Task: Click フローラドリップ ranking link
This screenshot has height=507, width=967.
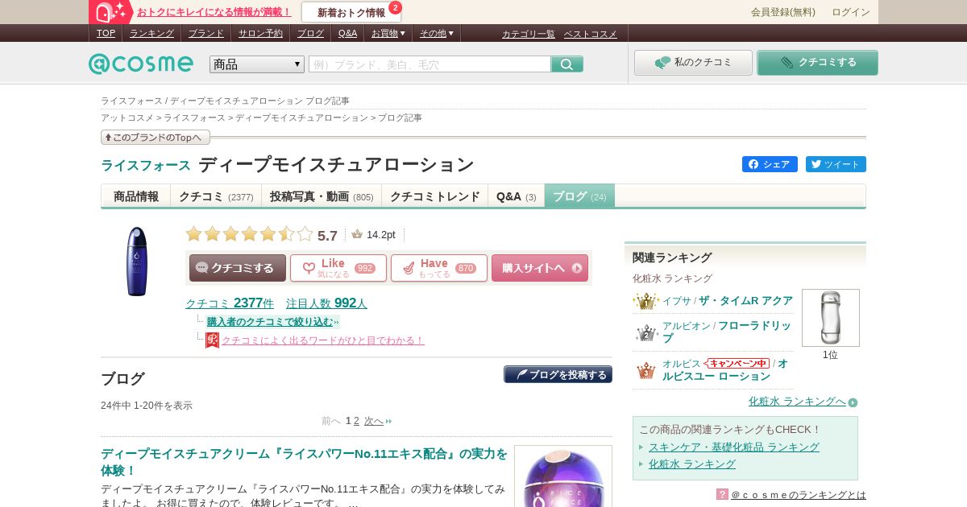Action: (x=727, y=332)
